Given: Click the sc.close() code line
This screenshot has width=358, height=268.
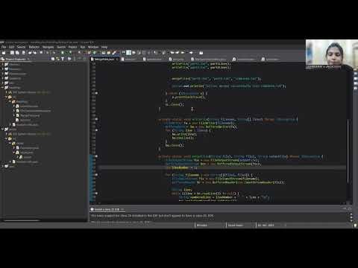Looking at the screenshot, I should (x=175, y=104).
